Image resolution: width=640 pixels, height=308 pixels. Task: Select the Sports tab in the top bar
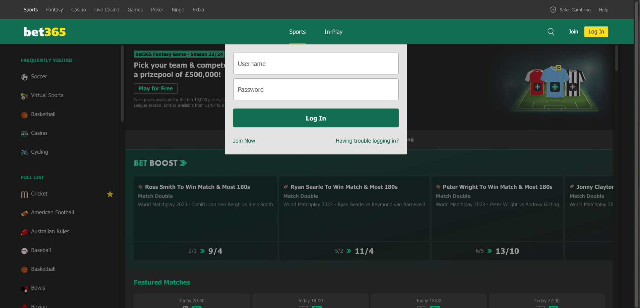tap(30, 10)
